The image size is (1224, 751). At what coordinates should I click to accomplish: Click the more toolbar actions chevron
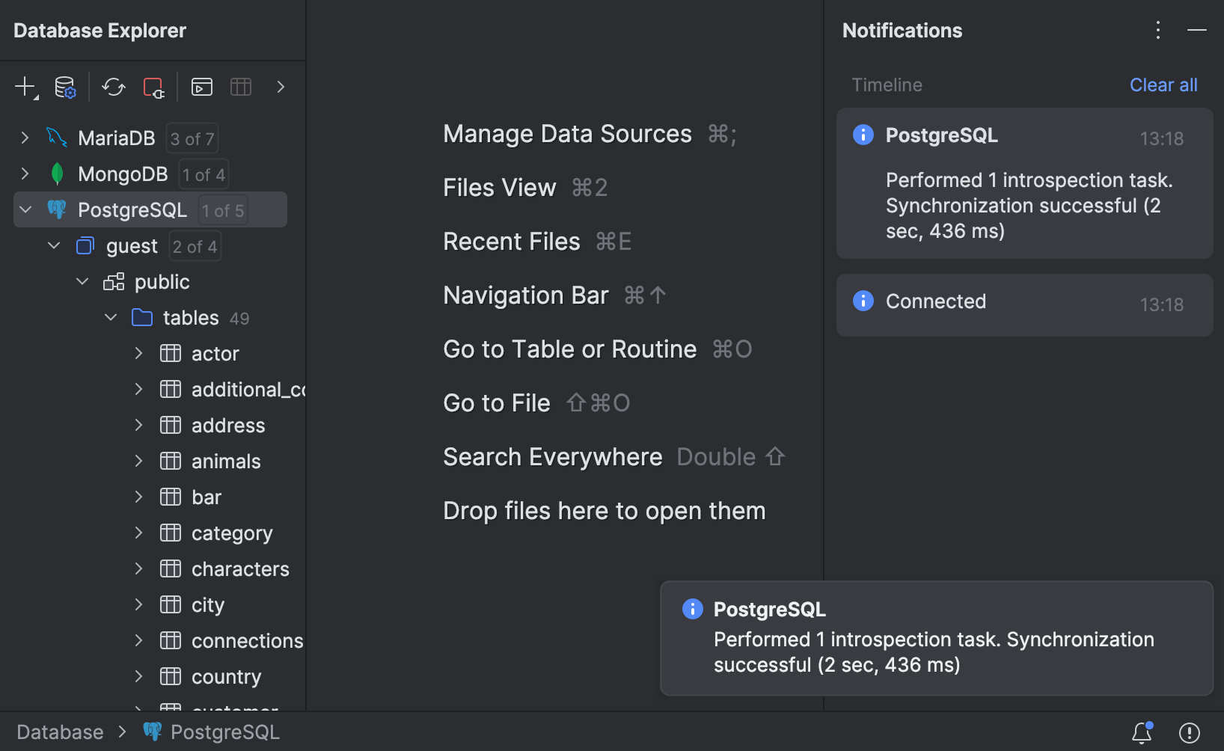pyautogui.click(x=281, y=87)
